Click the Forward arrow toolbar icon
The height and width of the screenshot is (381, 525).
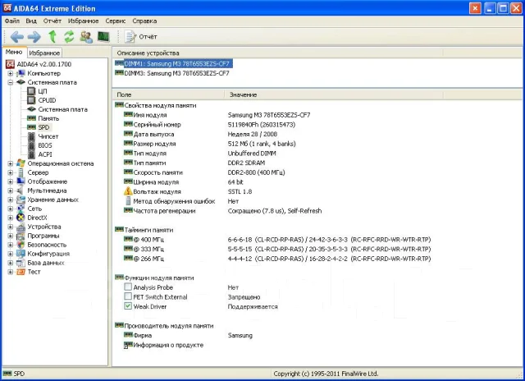tap(34, 36)
